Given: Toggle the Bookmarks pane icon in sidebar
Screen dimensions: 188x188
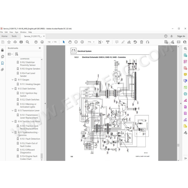Looking at the screenshot, I should point(2,63).
